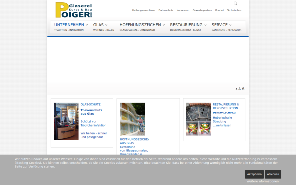Viewport: 296px width, 185px height.
Task: Open the Haftungsausschluss link
Action: (144, 10)
